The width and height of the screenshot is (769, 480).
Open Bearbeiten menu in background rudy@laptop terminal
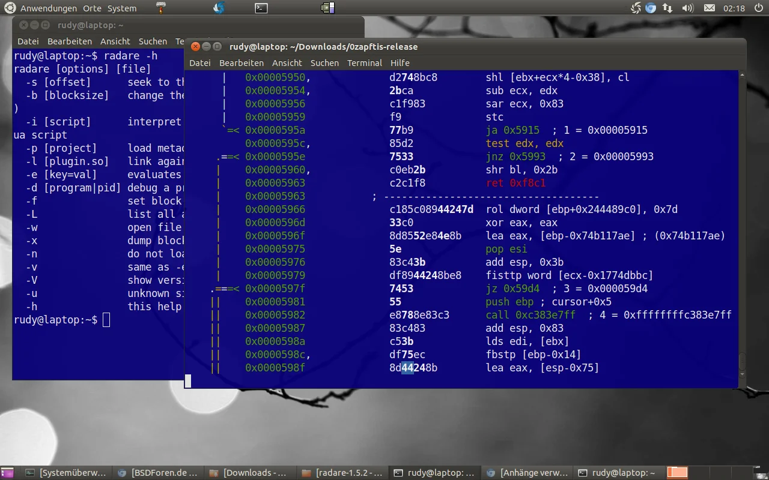pyautogui.click(x=70, y=41)
